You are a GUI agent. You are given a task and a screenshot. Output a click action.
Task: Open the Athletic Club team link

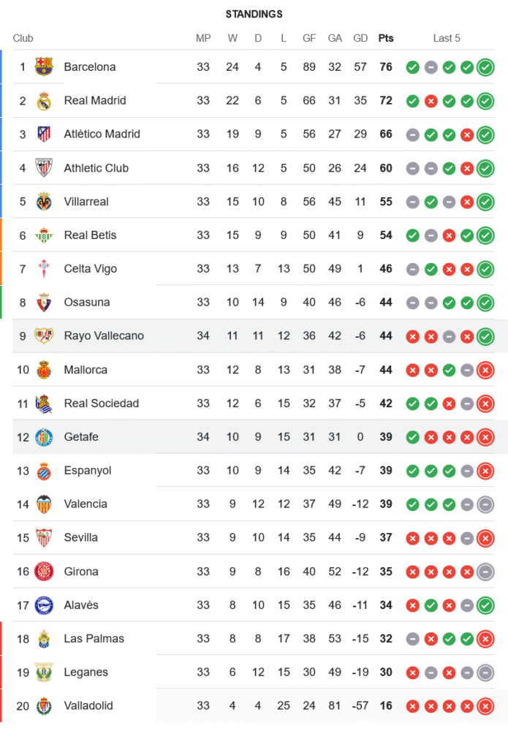click(96, 168)
